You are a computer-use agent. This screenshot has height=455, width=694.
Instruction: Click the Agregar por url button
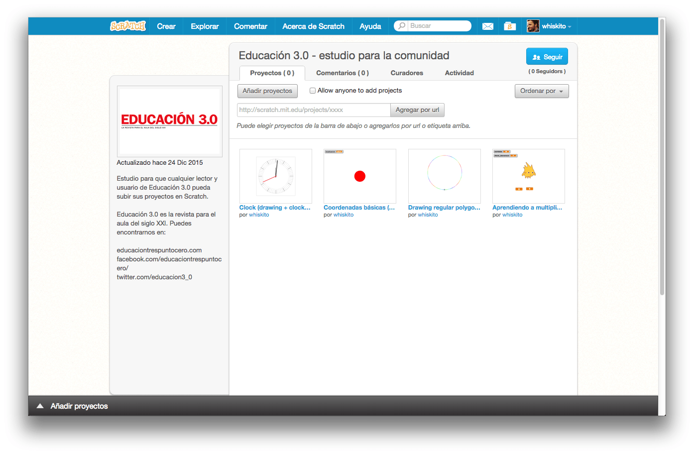coord(417,110)
